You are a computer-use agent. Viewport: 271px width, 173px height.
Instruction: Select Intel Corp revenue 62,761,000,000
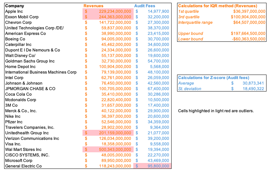(116, 78)
